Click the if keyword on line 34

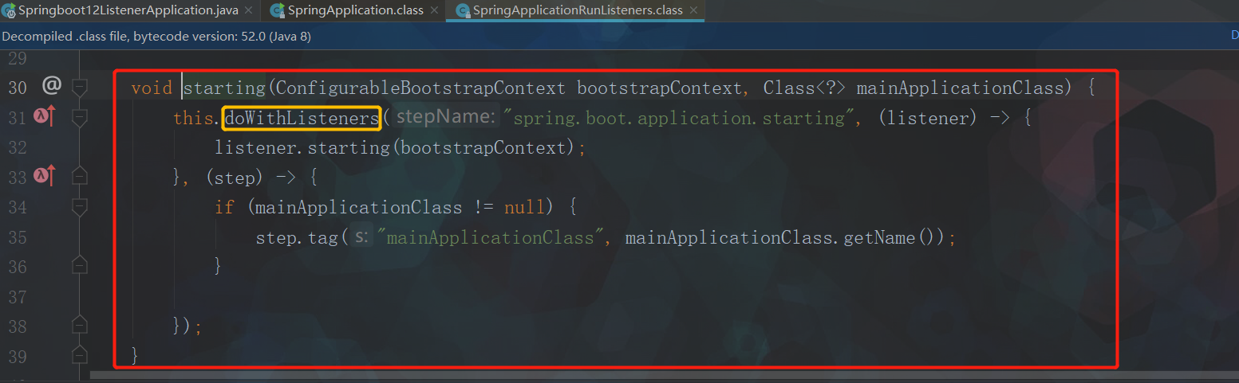coord(224,207)
